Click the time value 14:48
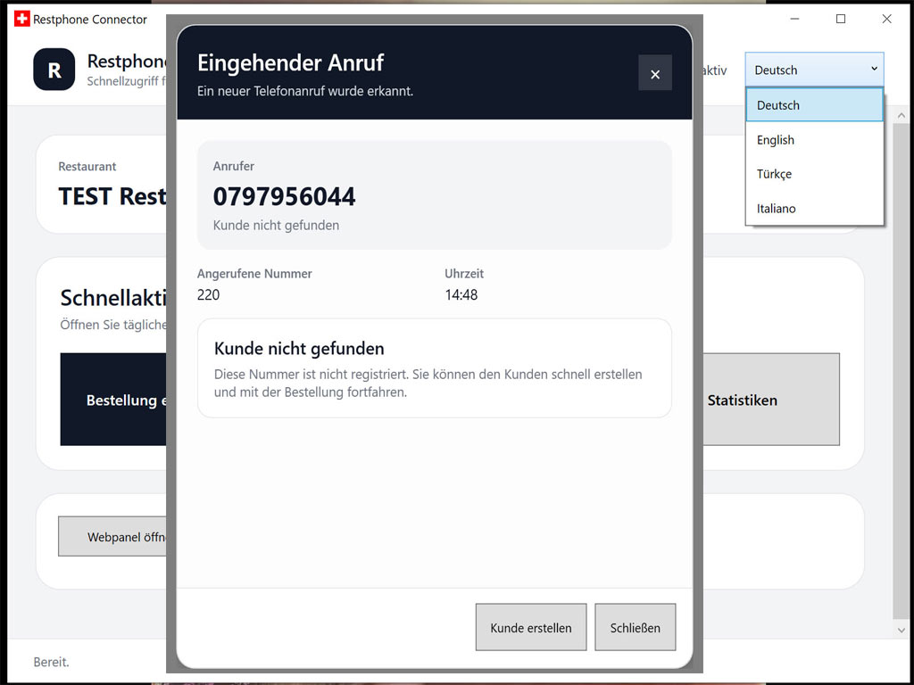Viewport: 914px width, 685px height. click(461, 294)
